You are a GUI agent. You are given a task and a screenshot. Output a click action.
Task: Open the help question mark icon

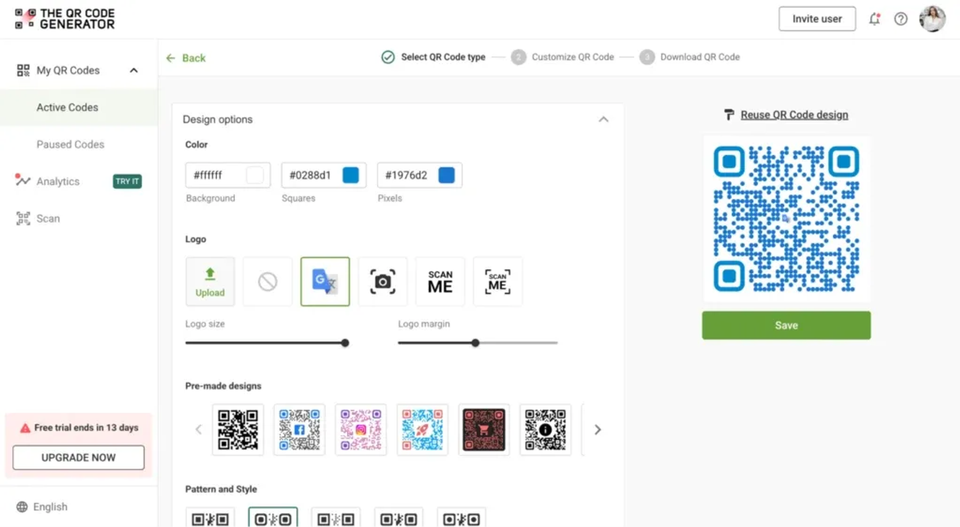[x=900, y=19]
